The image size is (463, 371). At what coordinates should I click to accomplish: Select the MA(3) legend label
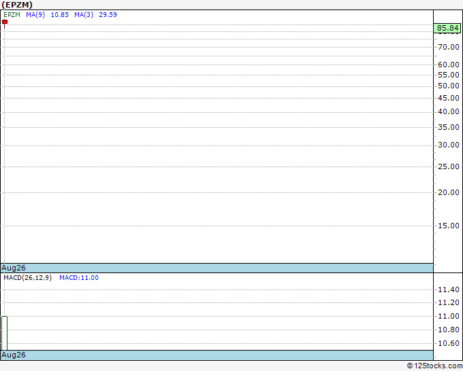(84, 15)
